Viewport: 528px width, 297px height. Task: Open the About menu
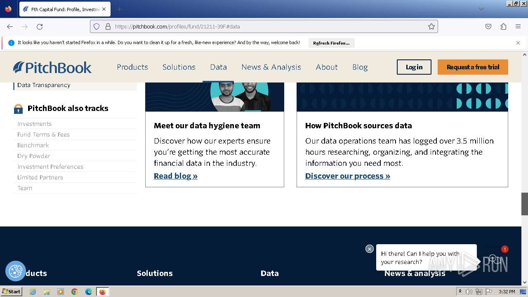click(x=327, y=67)
